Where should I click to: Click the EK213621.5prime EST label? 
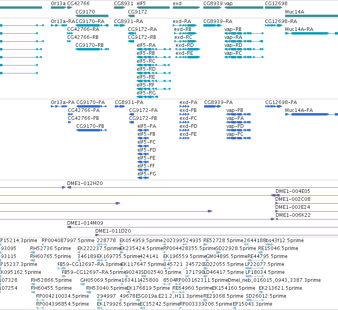point(280,288)
